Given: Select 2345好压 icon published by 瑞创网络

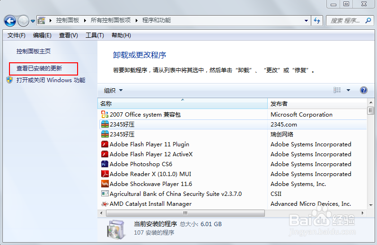Looking at the screenshot, I should (105, 134).
